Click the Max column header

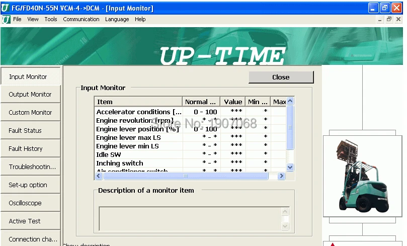coord(279,102)
